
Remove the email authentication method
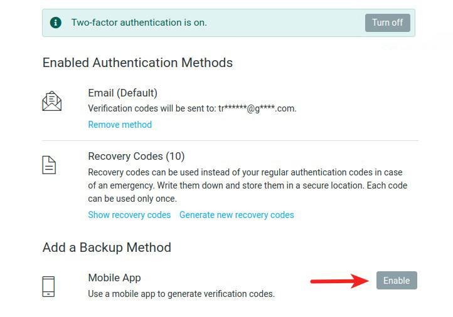(x=120, y=125)
